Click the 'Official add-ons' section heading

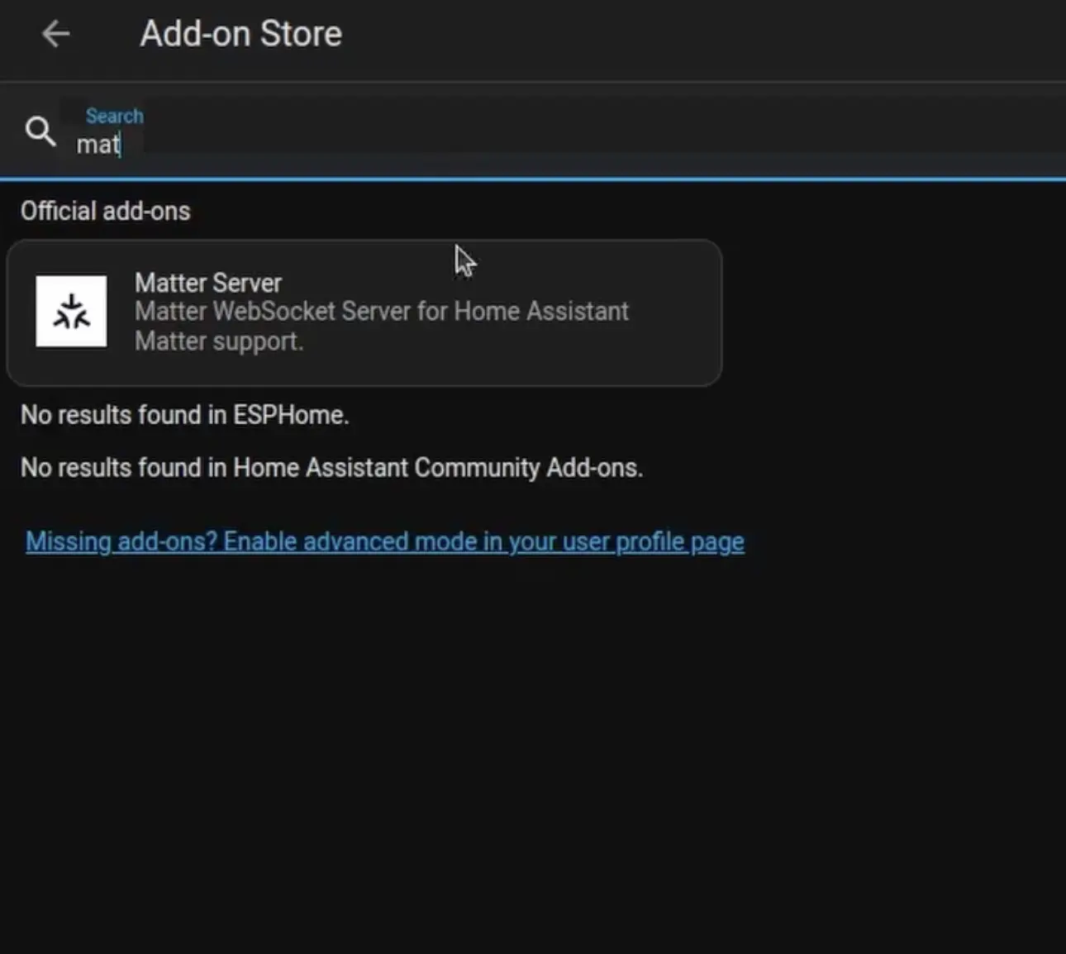pyautogui.click(x=105, y=212)
